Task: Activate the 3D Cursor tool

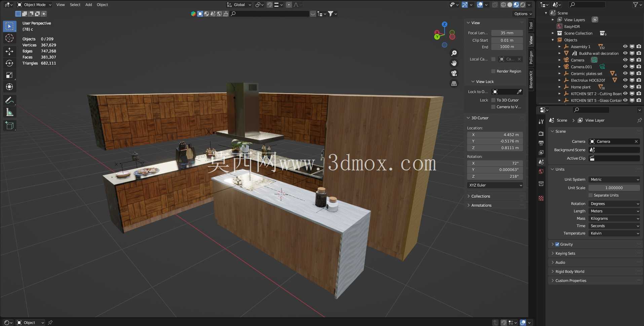Action: pyautogui.click(x=9, y=38)
